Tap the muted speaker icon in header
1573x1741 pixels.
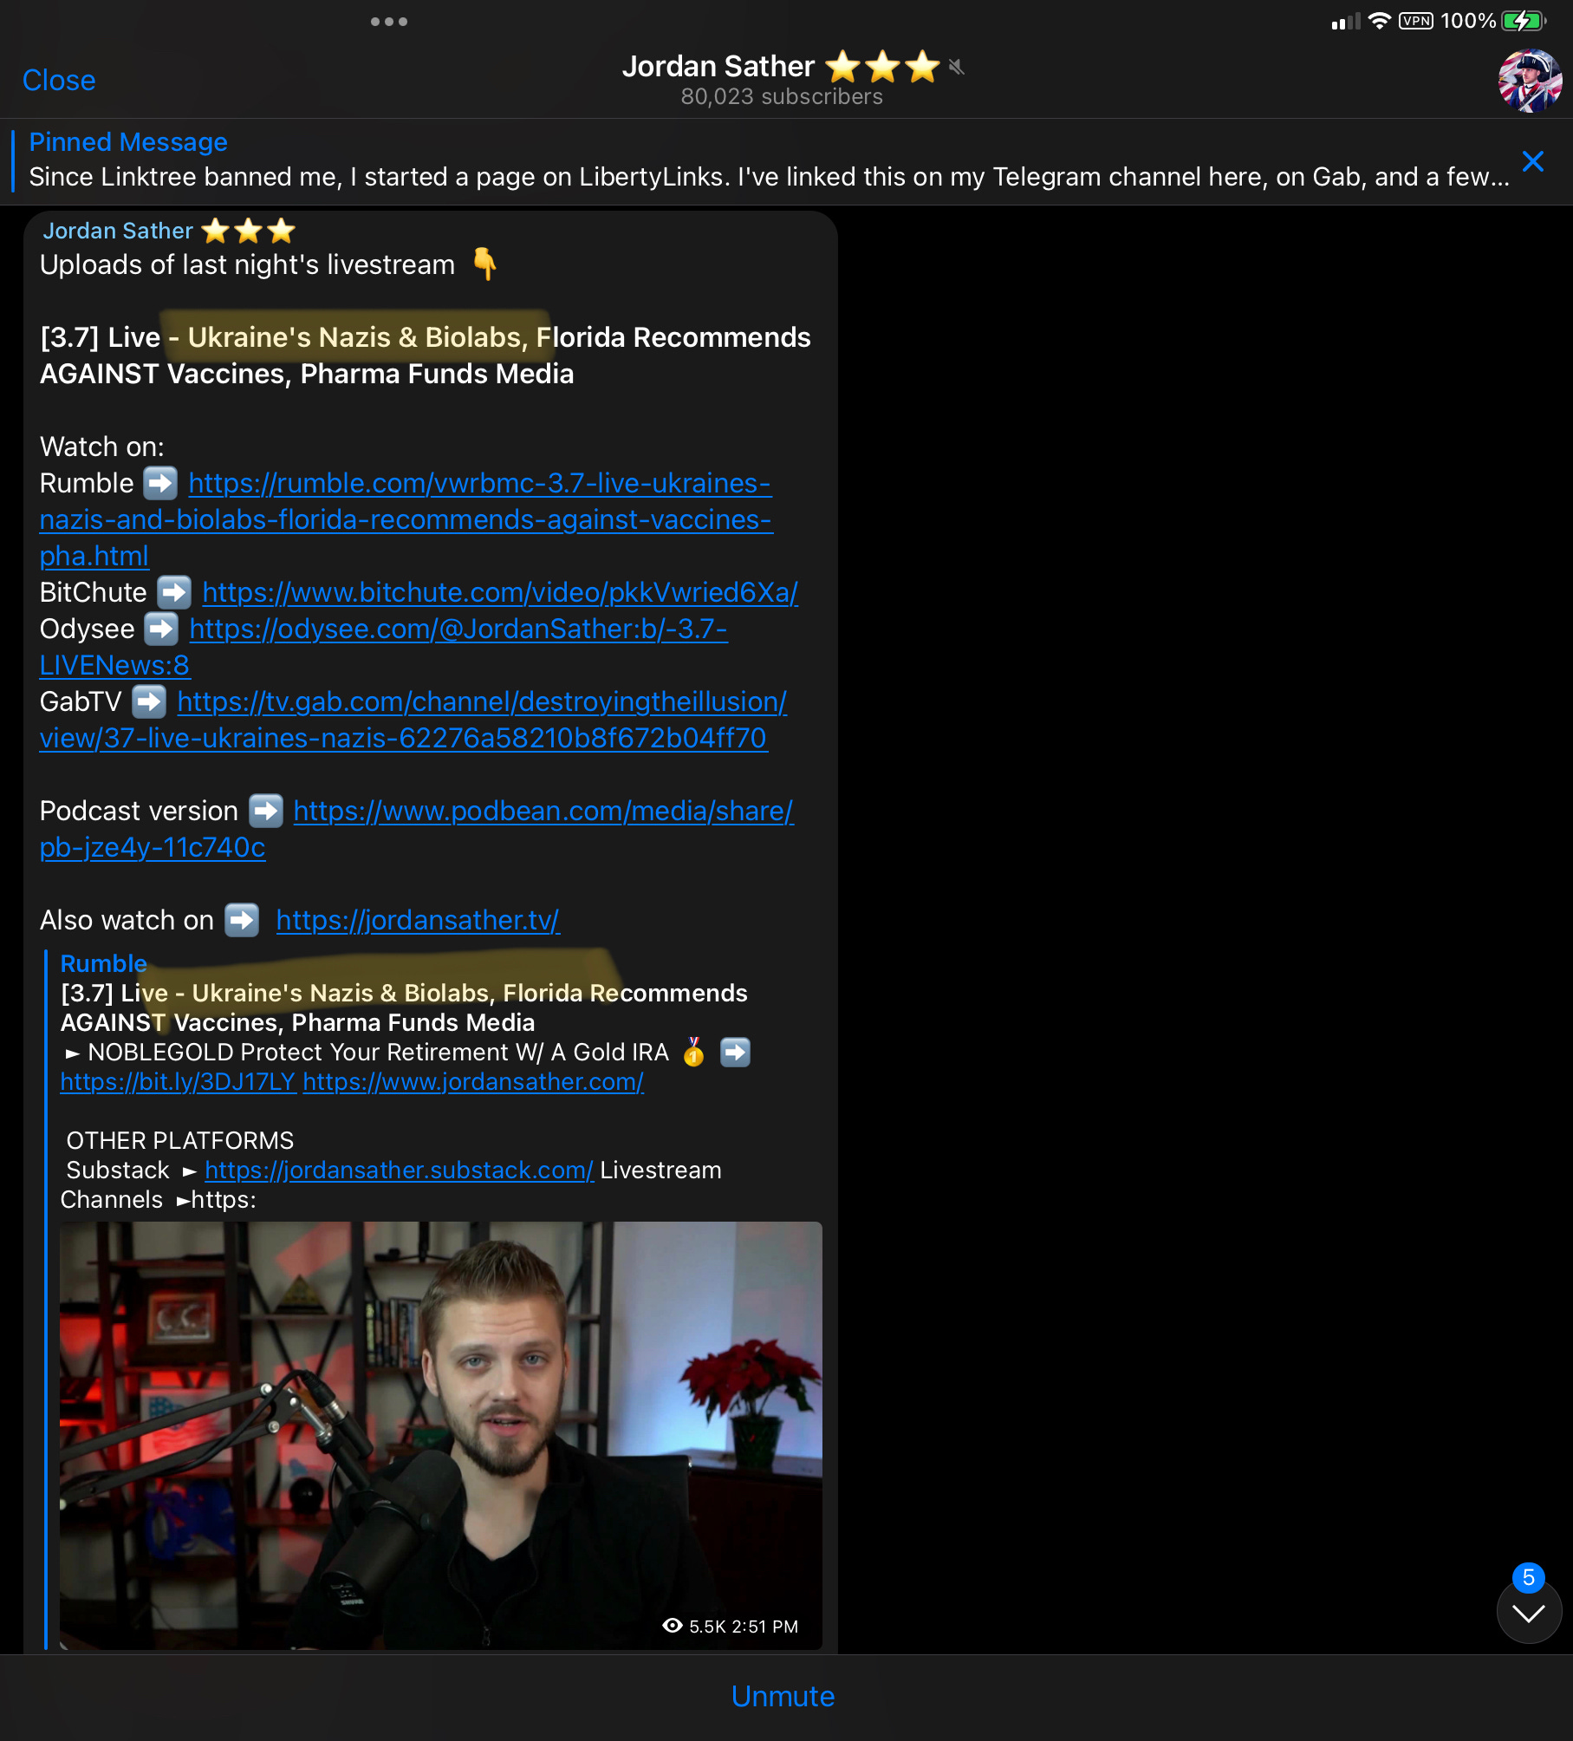click(x=956, y=67)
